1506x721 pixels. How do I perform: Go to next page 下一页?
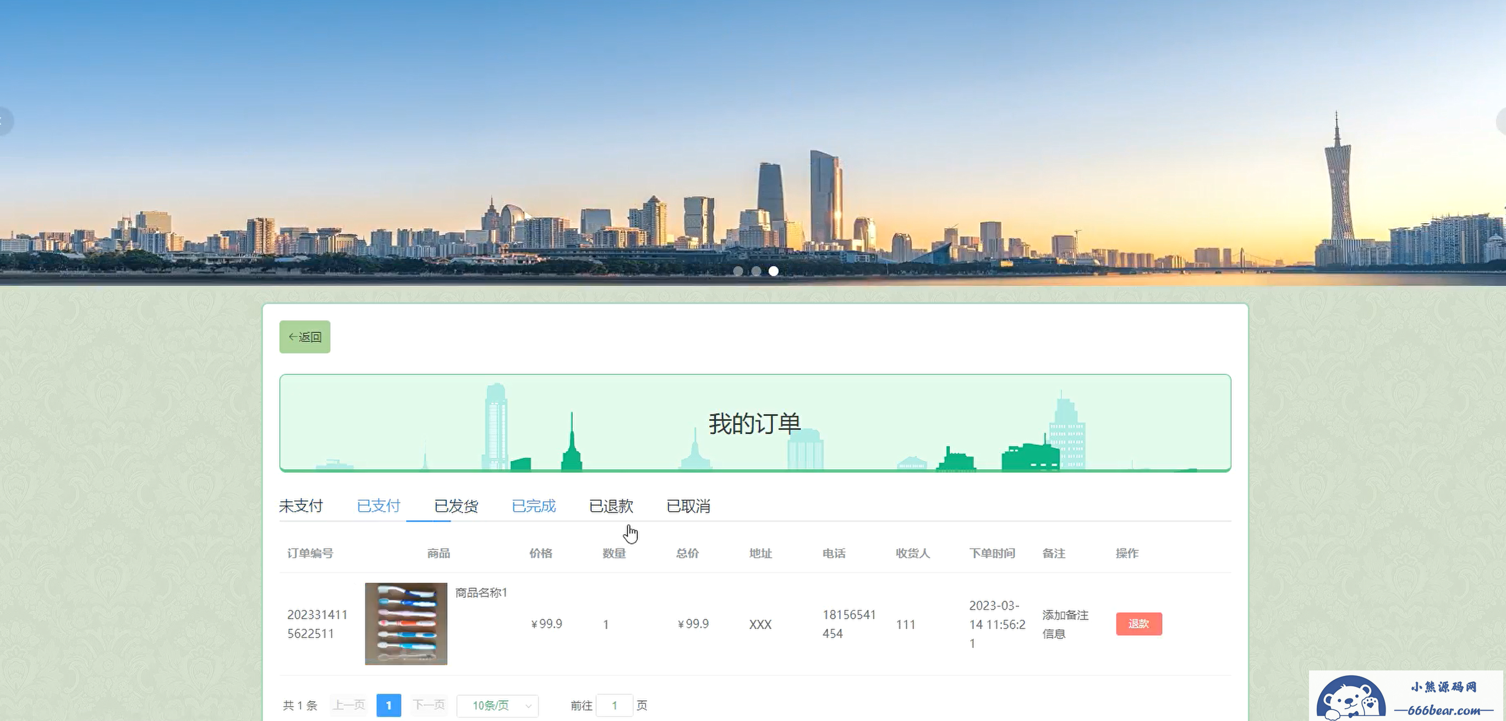click(429, 705)
